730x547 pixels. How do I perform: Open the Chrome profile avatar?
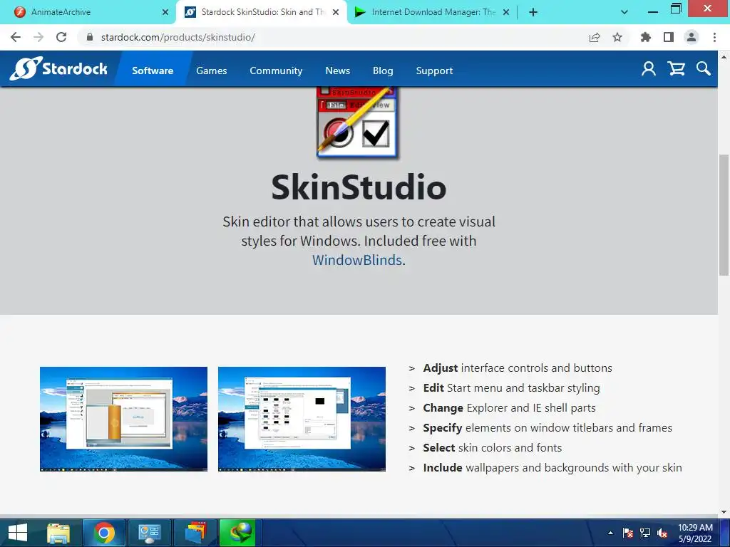click(x=692, y=37)
